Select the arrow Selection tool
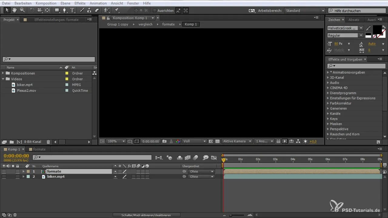388x218 pixels. (x=7, y=10)
